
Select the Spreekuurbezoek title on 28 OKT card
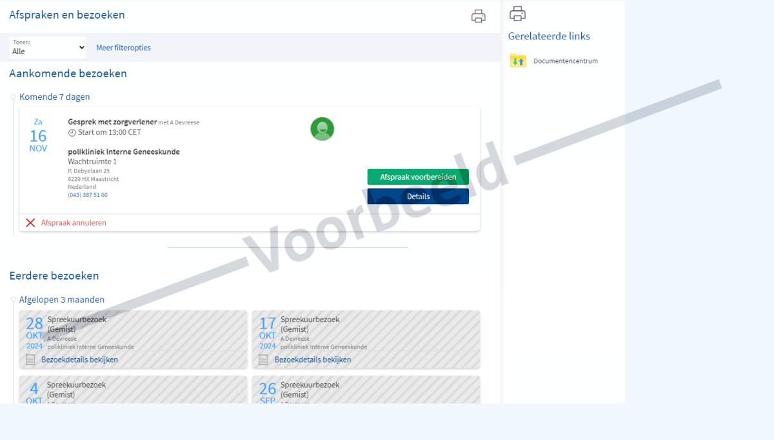77,320
